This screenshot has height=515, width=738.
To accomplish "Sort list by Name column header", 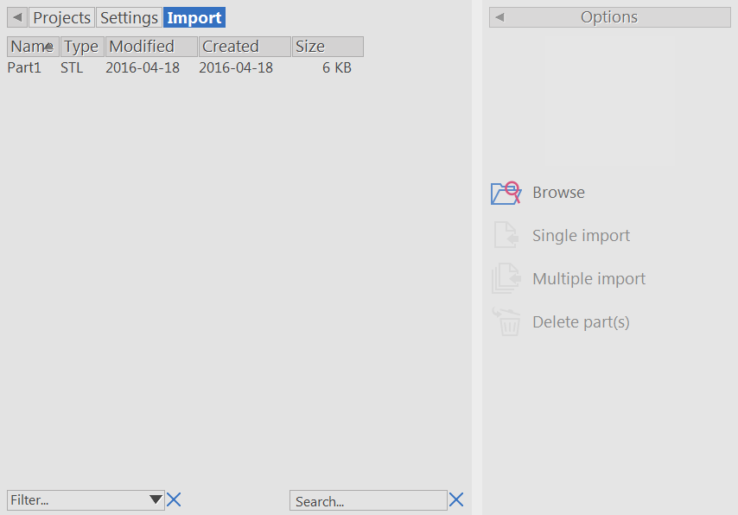I will coord(33,47).
